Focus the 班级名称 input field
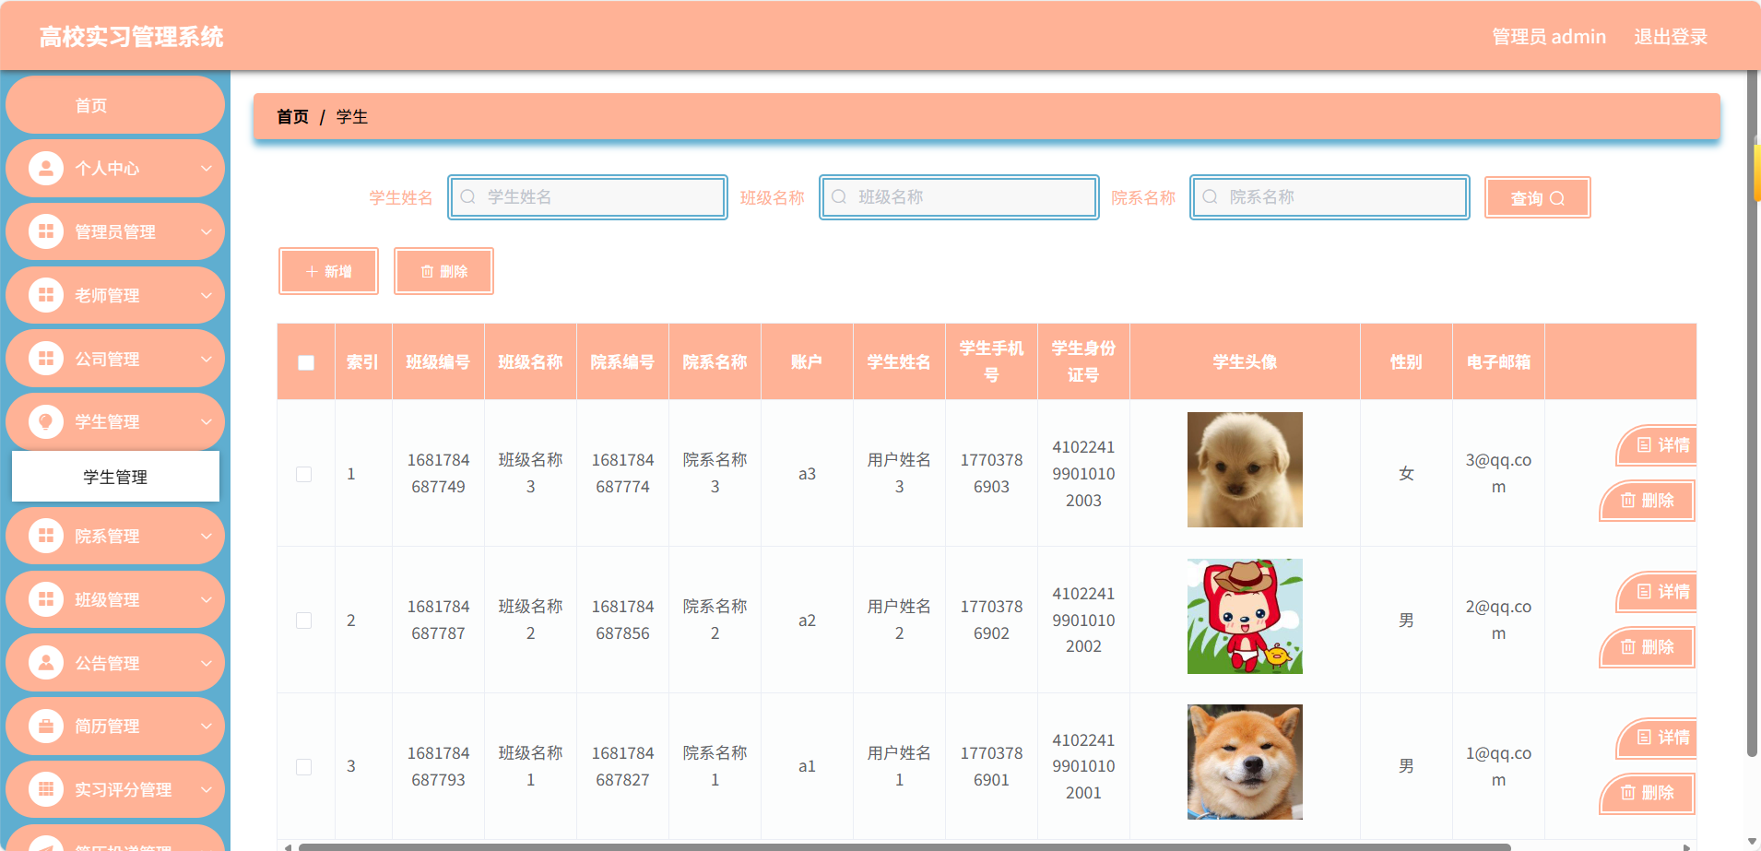Viewport: 1761px width, 851px height. (959, 197)
